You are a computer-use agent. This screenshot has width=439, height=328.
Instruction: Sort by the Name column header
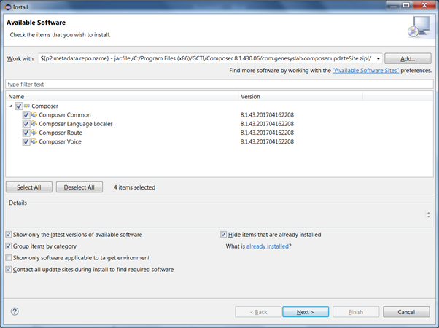[123, 96]
